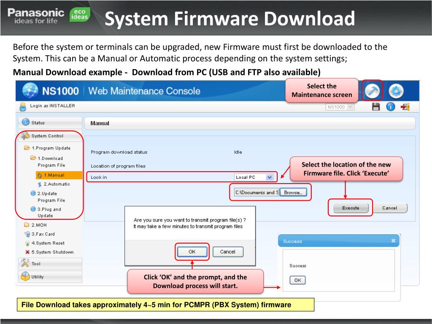Image resolution: width=432 pixels, height=324 pixels.
Task: Click the System Control gear icon
Action: [25, 135]
